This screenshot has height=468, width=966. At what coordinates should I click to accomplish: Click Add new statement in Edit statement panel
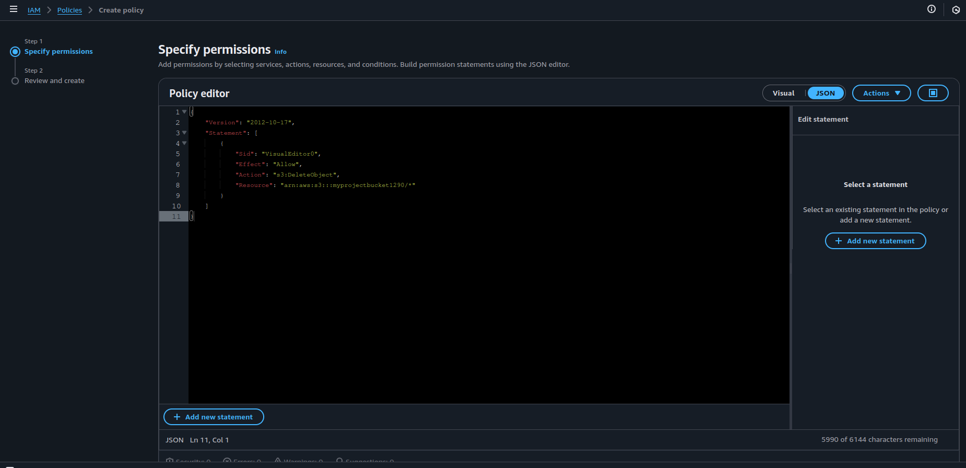(x=875, y=241)
